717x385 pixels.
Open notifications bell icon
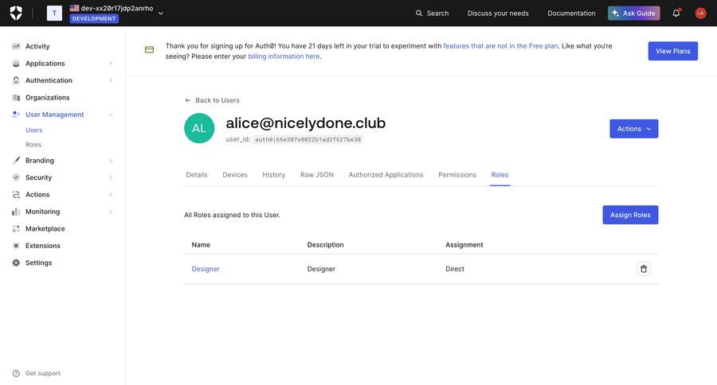tap(676, 13)
